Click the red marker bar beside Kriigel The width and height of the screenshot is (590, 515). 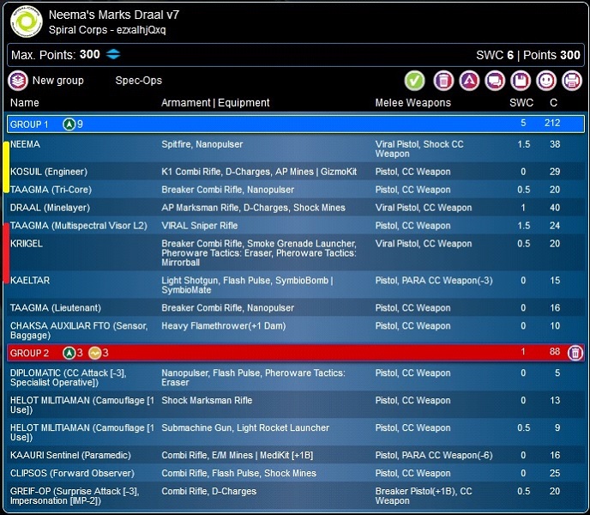[6, 252]
